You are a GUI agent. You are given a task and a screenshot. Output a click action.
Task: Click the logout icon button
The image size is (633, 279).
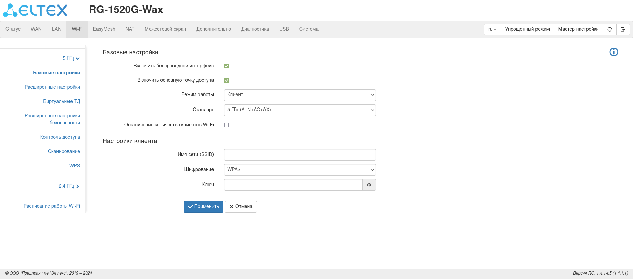tap(623, 29)
